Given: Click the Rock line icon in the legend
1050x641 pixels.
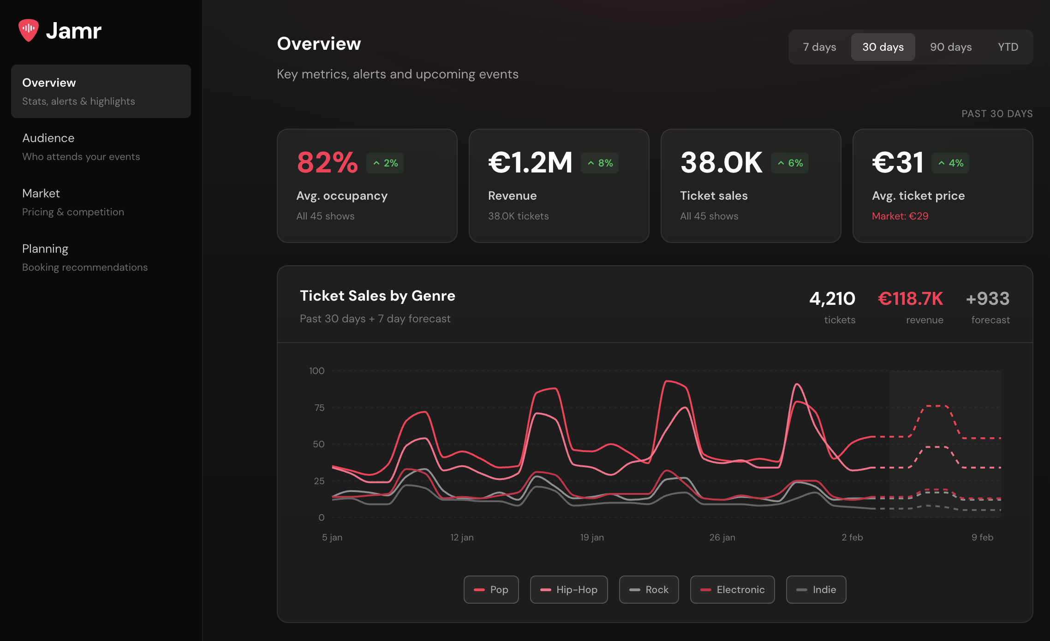Looking at the screenshot, I should [x=636, y=589].
